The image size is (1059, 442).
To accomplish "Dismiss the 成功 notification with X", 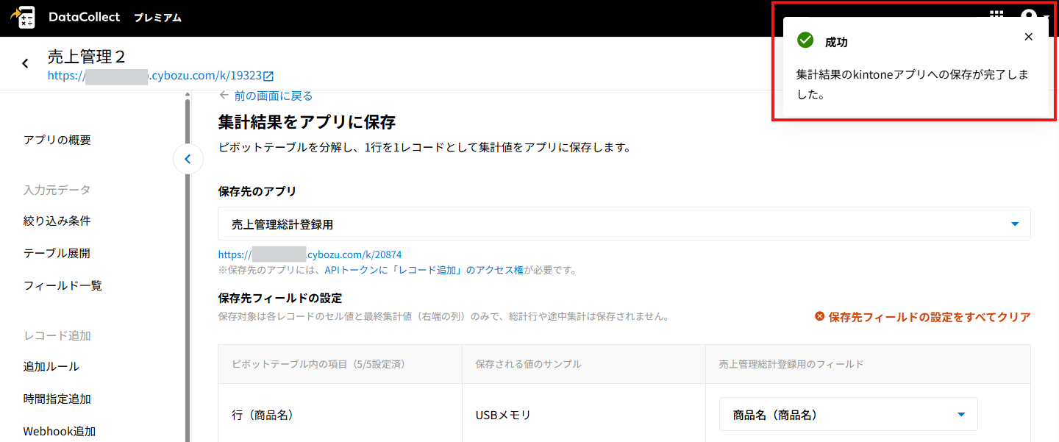I will point(1028,37).
